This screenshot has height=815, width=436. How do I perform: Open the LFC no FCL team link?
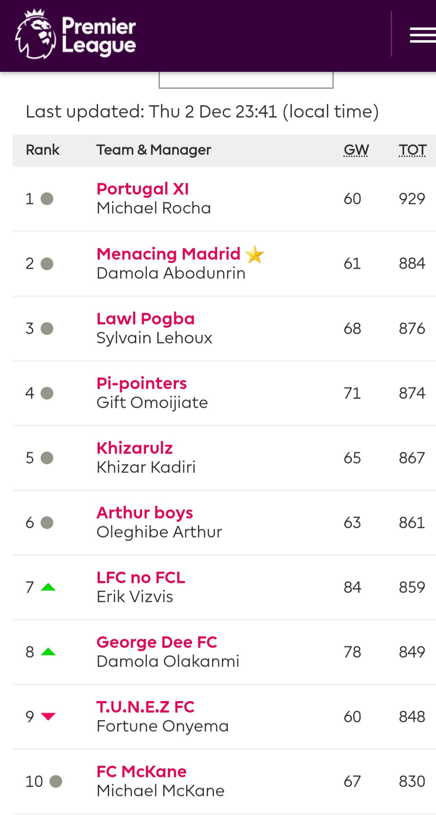coord(141,577)
